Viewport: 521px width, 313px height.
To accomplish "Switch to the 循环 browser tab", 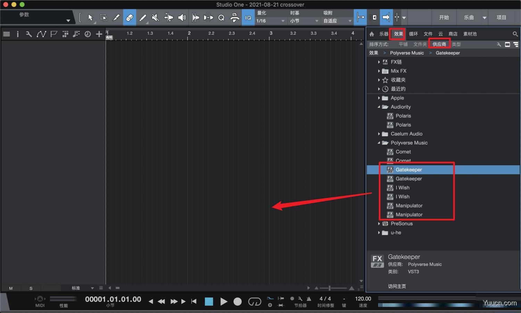I will coord(413,34).
